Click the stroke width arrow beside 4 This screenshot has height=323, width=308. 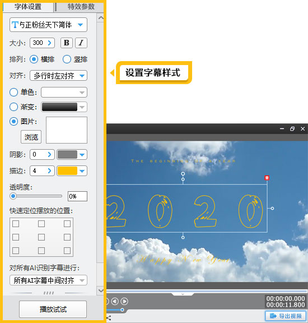(x=50, y=171)
